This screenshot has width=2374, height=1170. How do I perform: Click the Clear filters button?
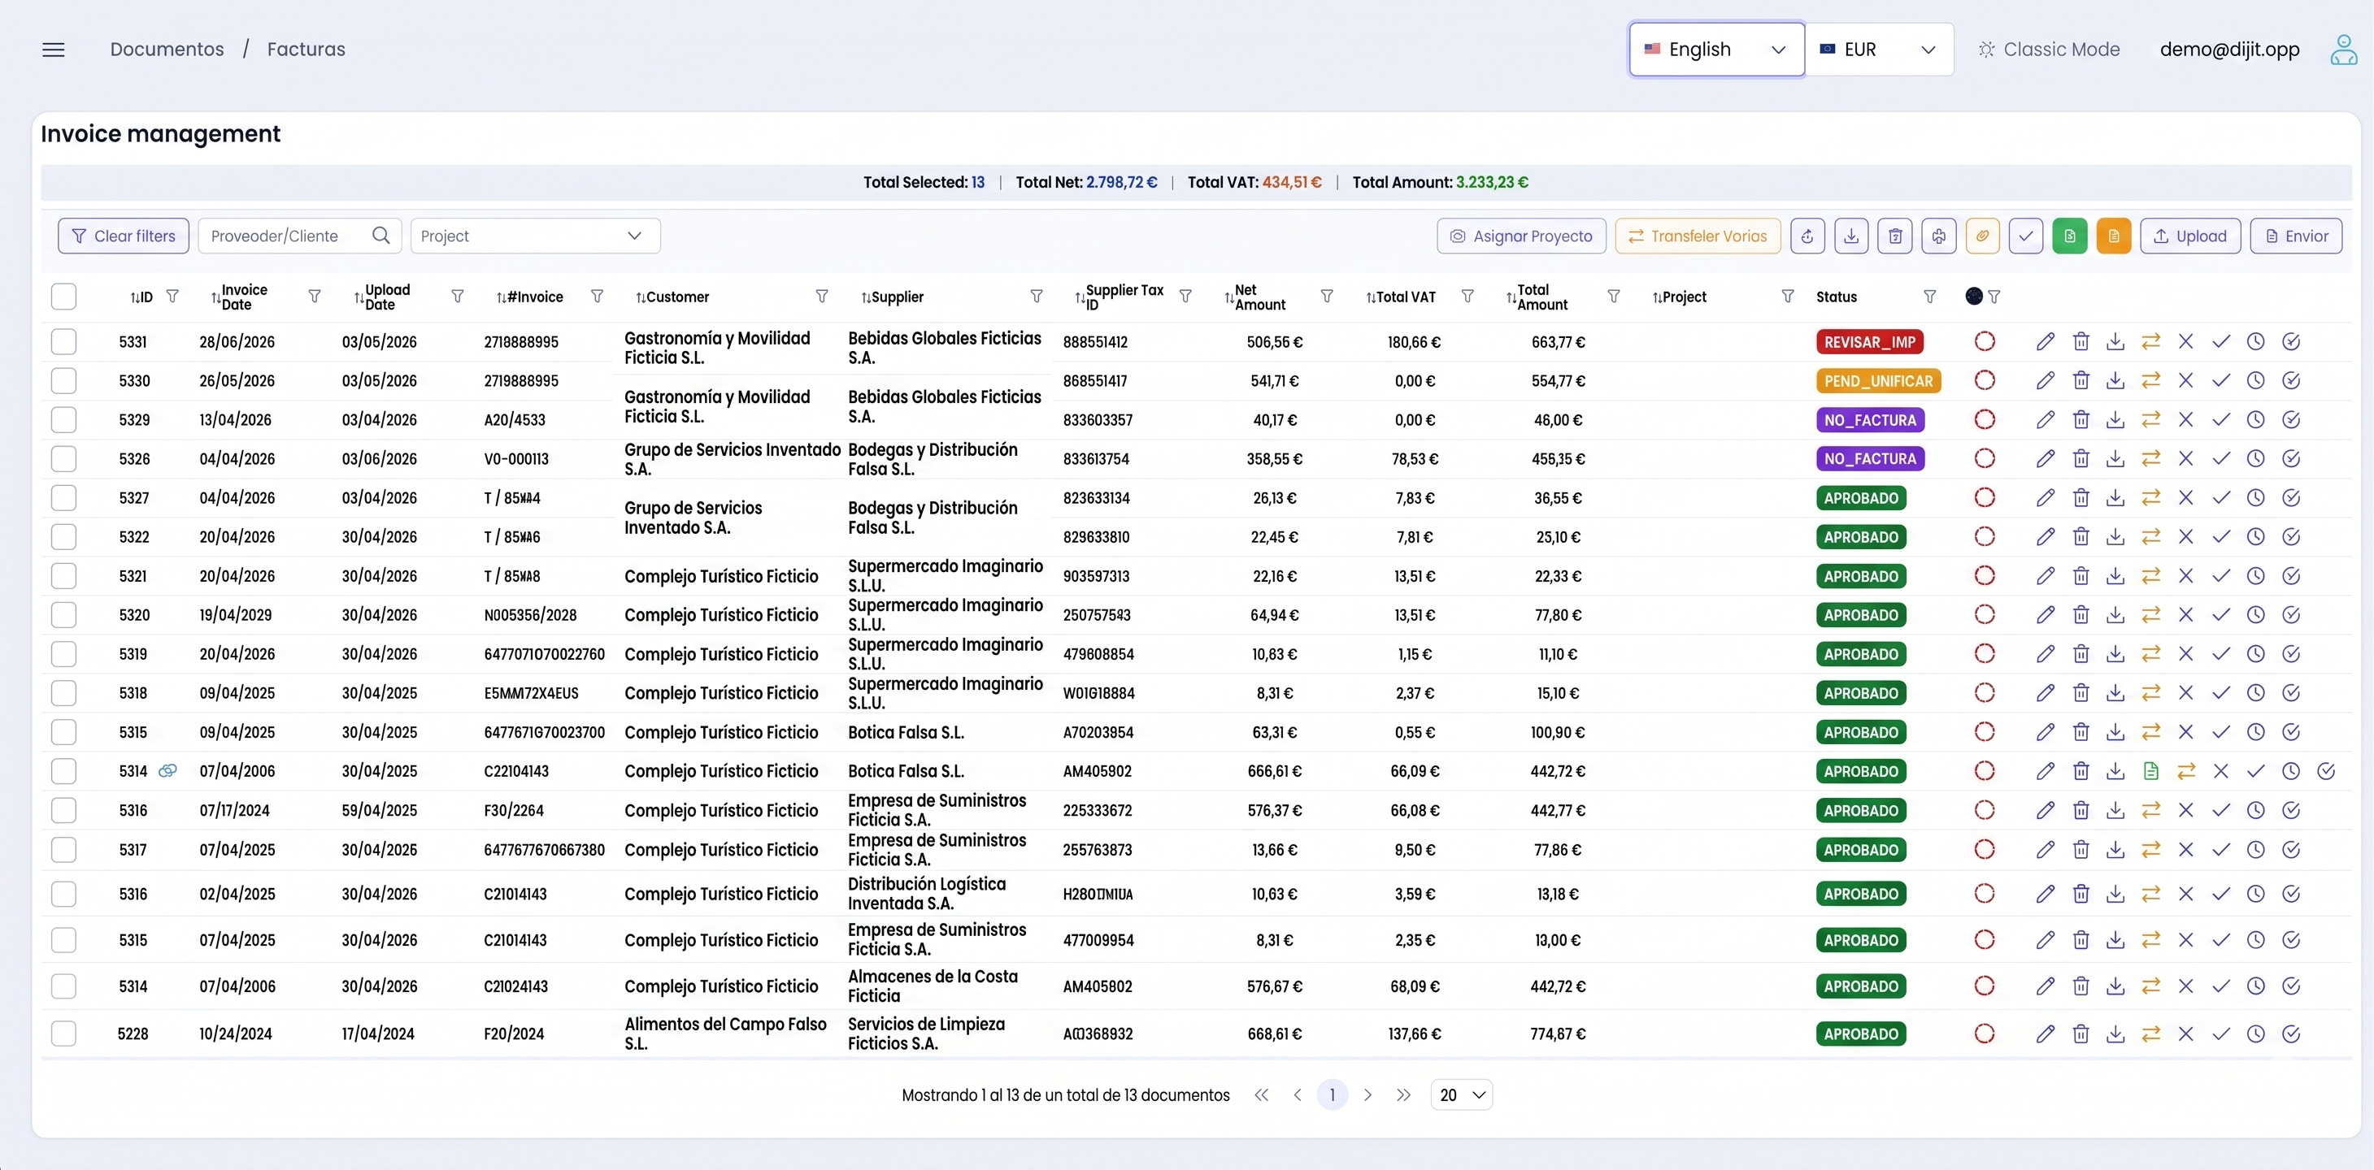[x=124, y=236]
